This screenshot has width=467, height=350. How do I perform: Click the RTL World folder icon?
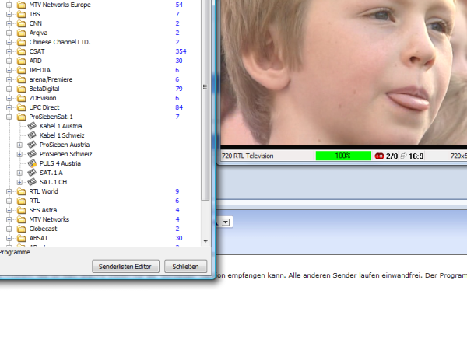click(x=22, y=191)
